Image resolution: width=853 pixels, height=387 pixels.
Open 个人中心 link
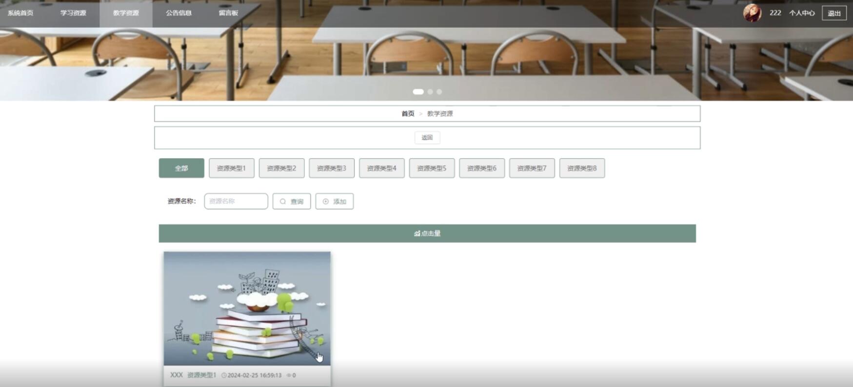click(x=802, y=13)
